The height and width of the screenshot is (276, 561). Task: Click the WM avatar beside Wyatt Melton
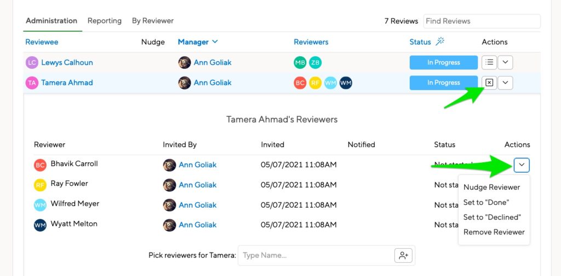pos(40,225)
